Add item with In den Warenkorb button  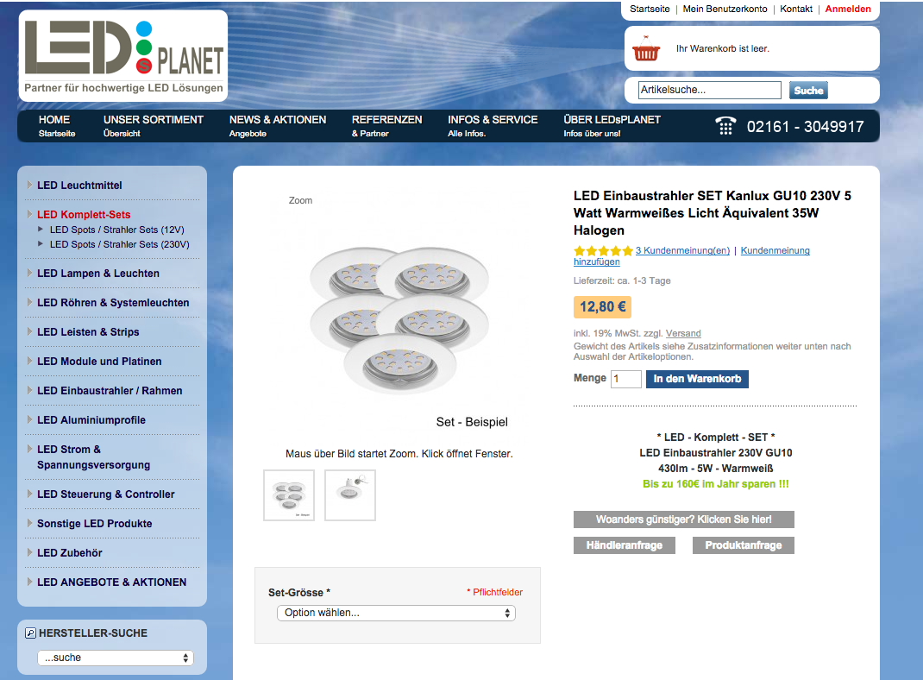click(x=697, y=379)
